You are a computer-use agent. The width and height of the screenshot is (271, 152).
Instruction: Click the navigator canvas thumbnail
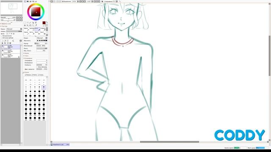click(11, 8)
